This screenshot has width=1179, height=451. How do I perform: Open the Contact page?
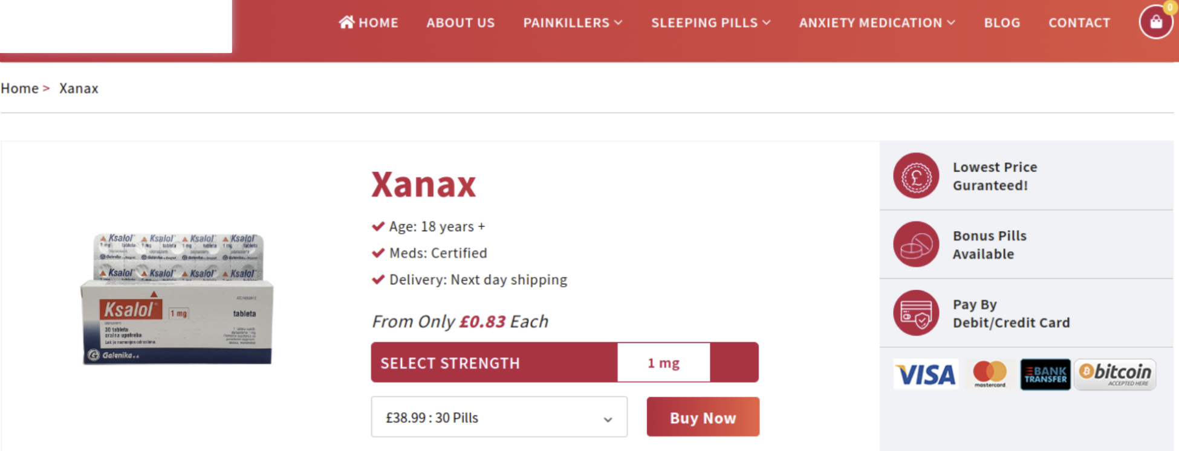1079,23
